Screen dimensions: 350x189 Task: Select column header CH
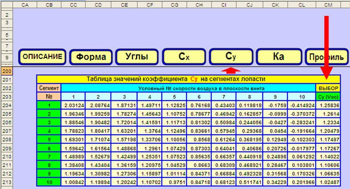[x=199, y=5]
